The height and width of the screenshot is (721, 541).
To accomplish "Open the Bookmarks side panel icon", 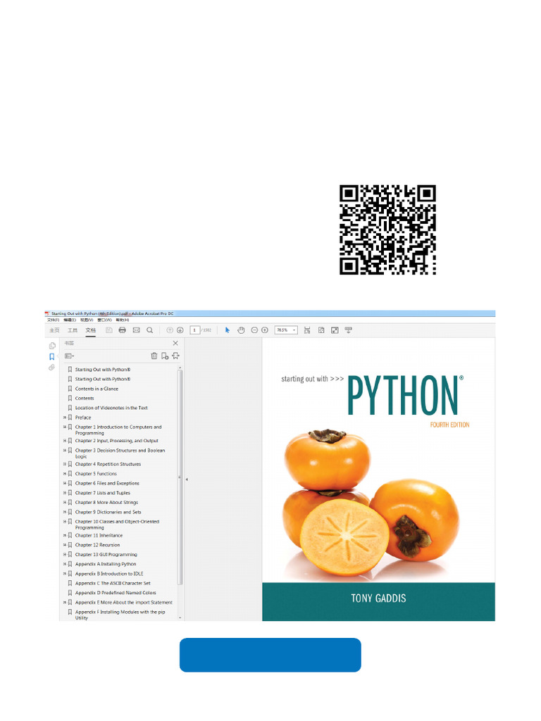I will tap(52, 357).
